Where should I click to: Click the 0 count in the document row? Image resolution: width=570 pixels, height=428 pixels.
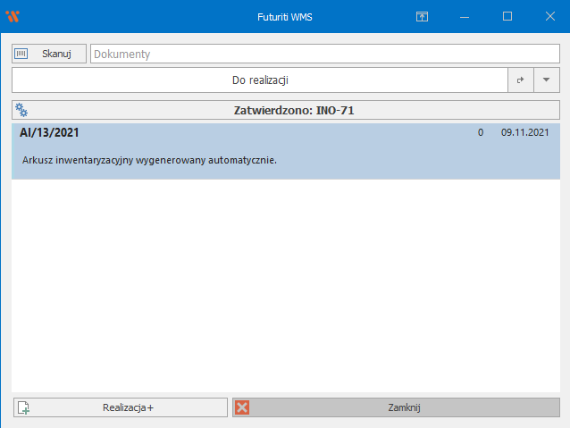coord(481,133)
